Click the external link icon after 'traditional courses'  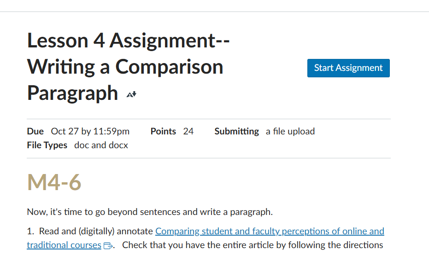pyautogui.click(x=108, y=245)
